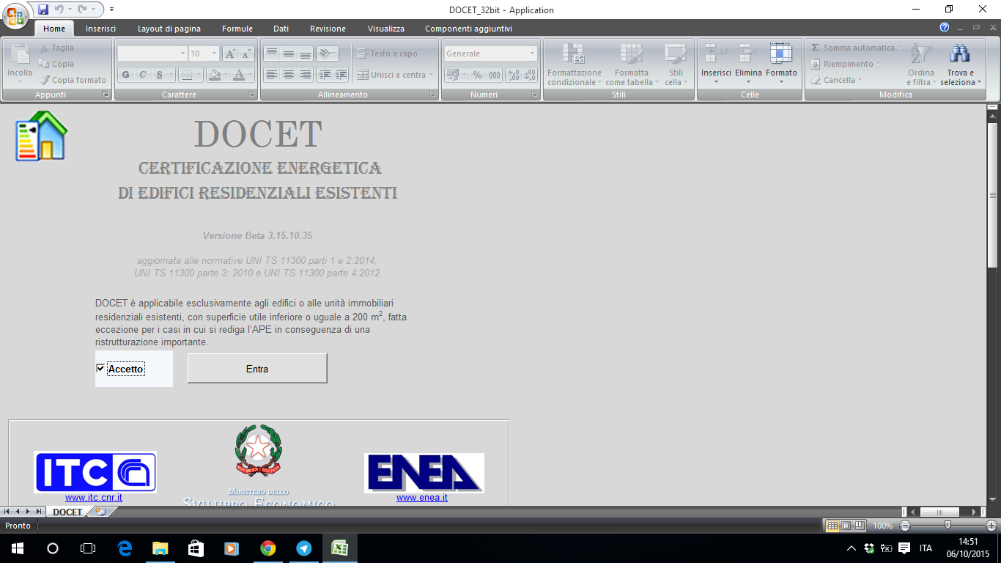The image size is (1001, 563).
Task: Center text horizontally
Action: [x=288, y=75]
